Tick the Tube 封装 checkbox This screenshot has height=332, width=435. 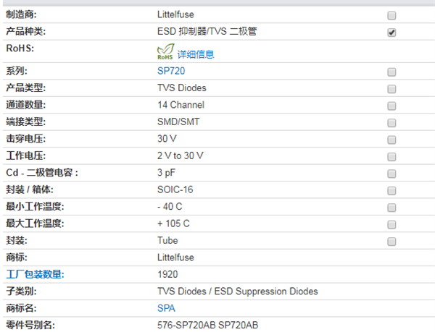pos(391,242)
